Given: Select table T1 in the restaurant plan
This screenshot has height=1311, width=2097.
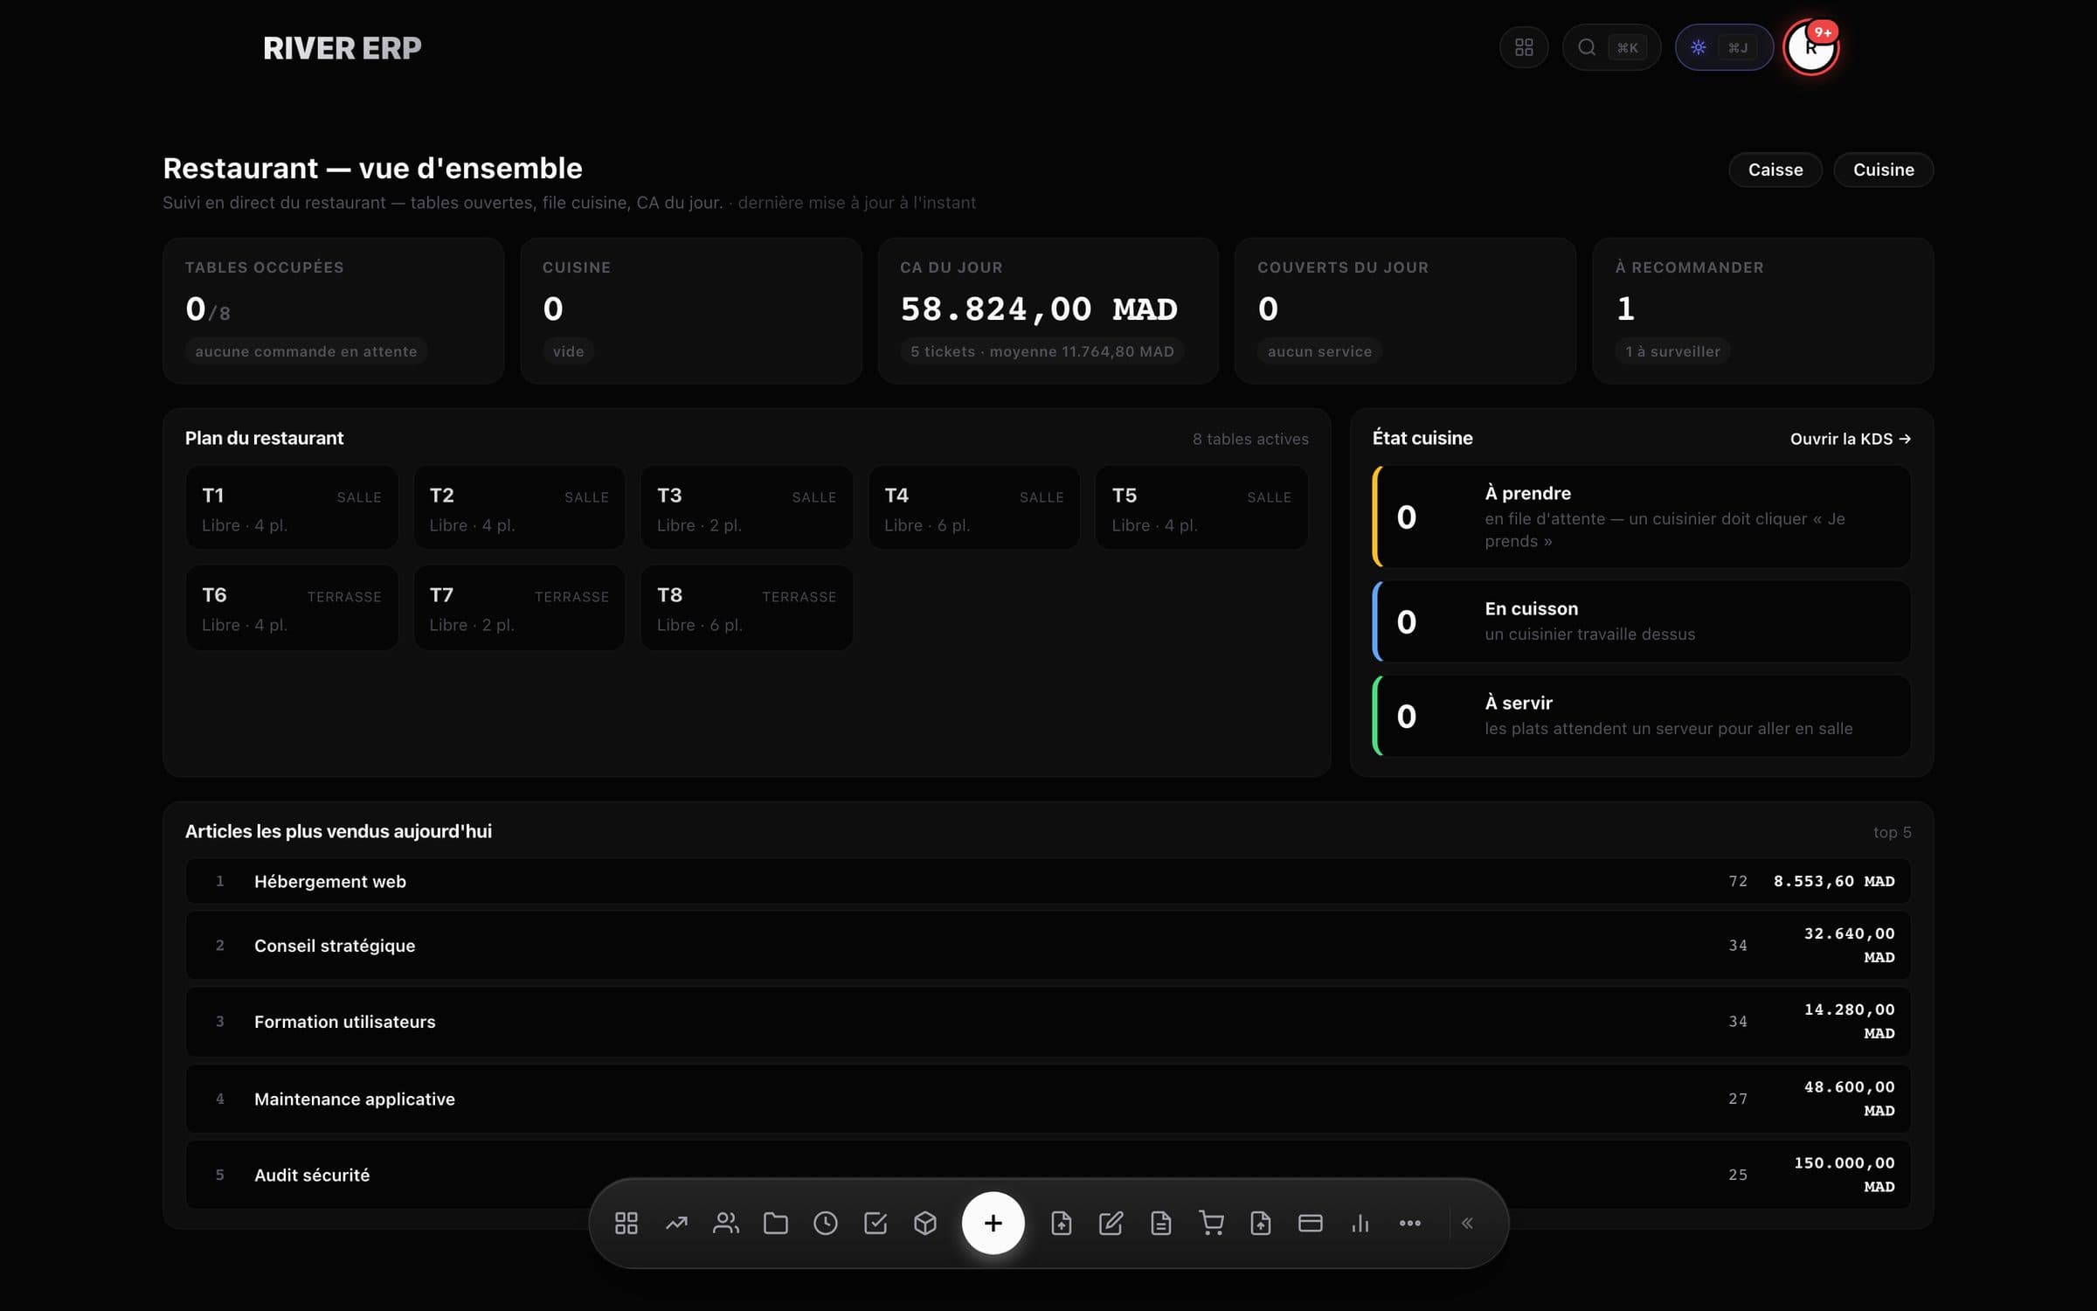Looking at the screenshot, I should click(x=292, y=508).
